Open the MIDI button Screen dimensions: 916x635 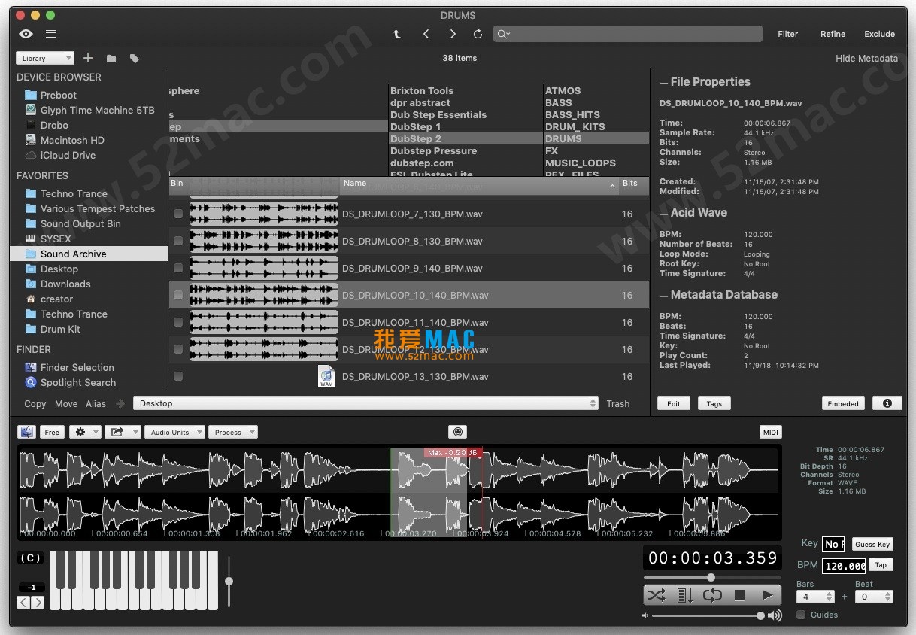click(771, 432)
